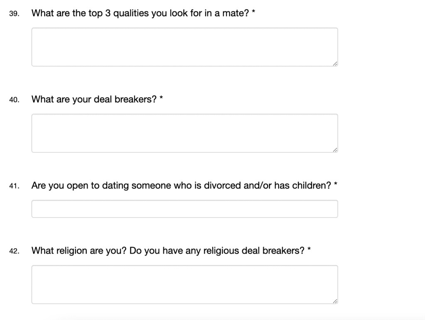Click resize handle of religion text area
Screen dimensions: 425x320
click(335, 301)
